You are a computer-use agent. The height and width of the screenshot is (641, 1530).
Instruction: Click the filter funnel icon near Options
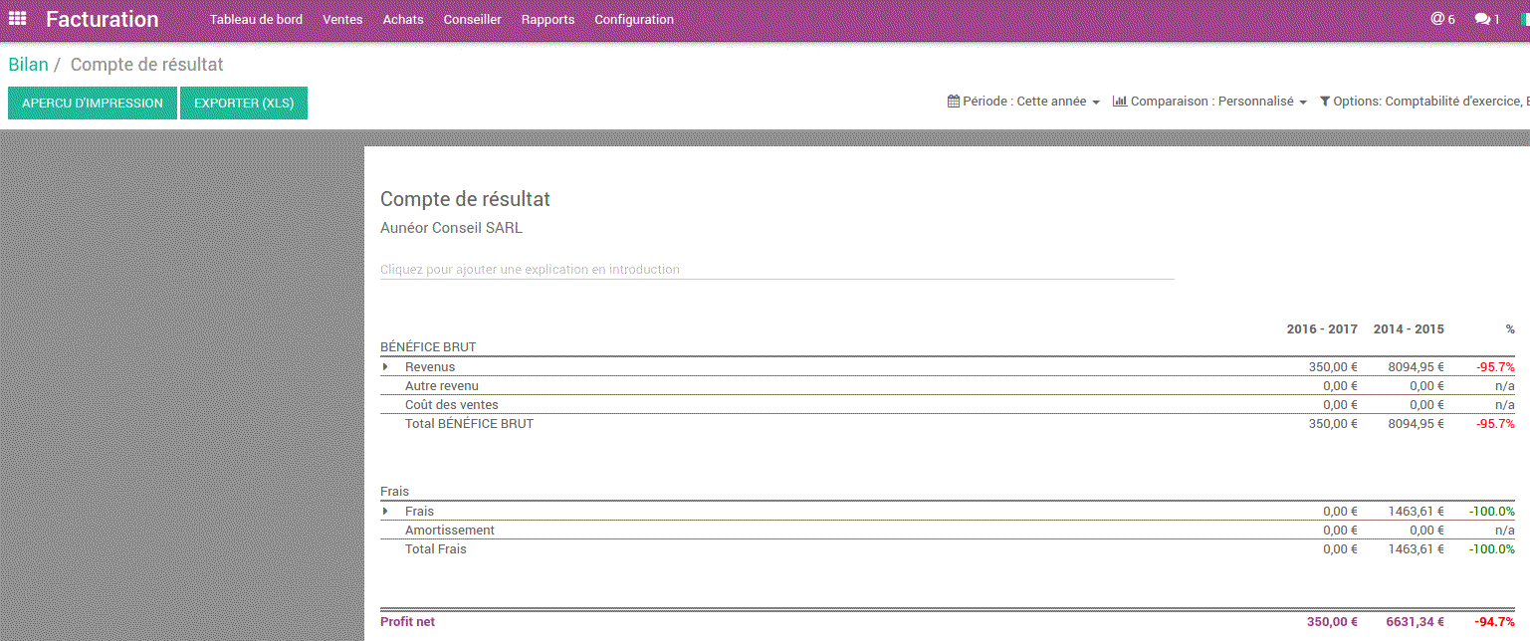point(1324,101)
